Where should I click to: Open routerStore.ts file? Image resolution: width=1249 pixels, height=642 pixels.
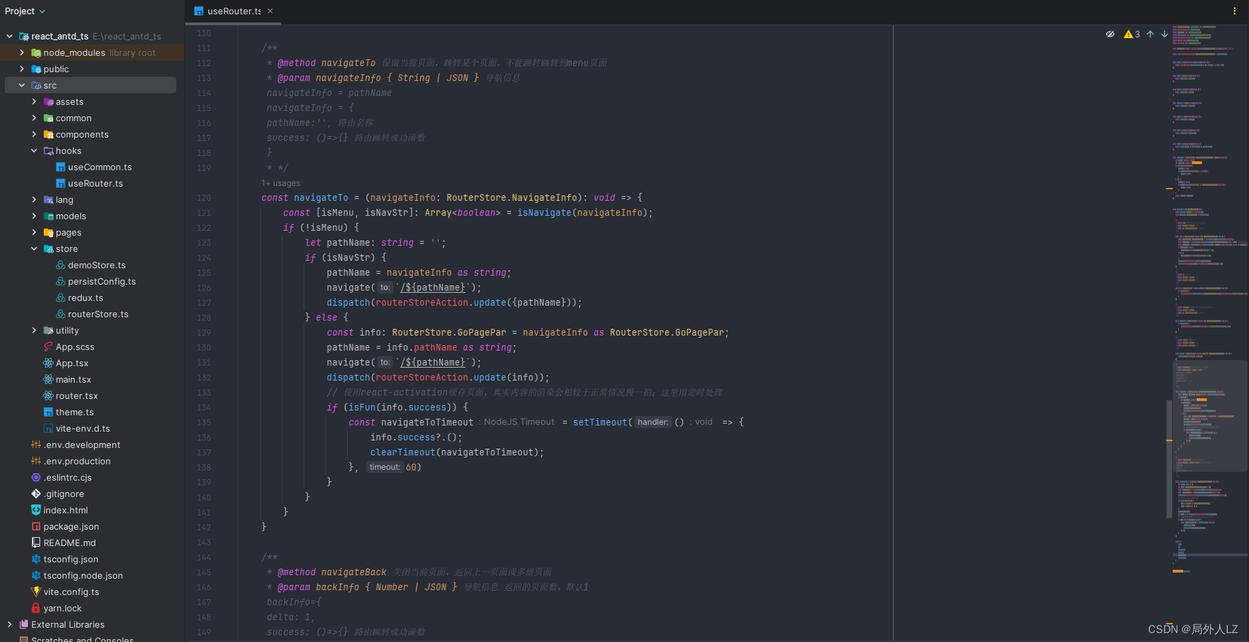[x=98, y=314]
